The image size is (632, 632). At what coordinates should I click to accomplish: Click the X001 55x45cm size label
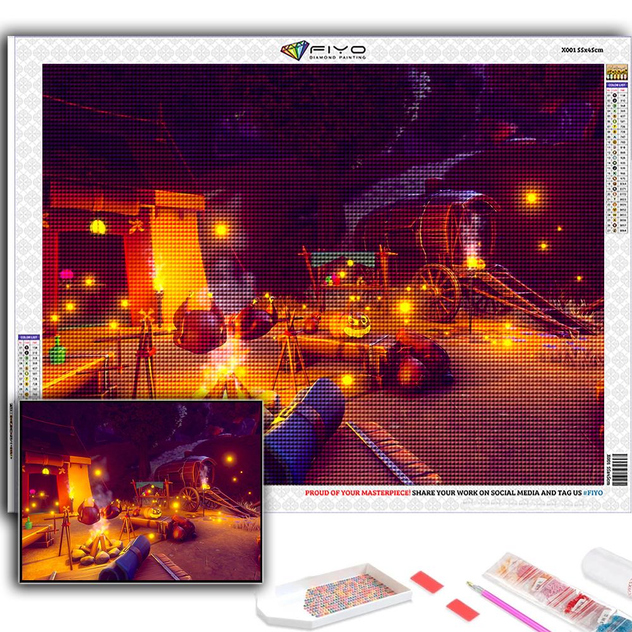tap(582, 50)
